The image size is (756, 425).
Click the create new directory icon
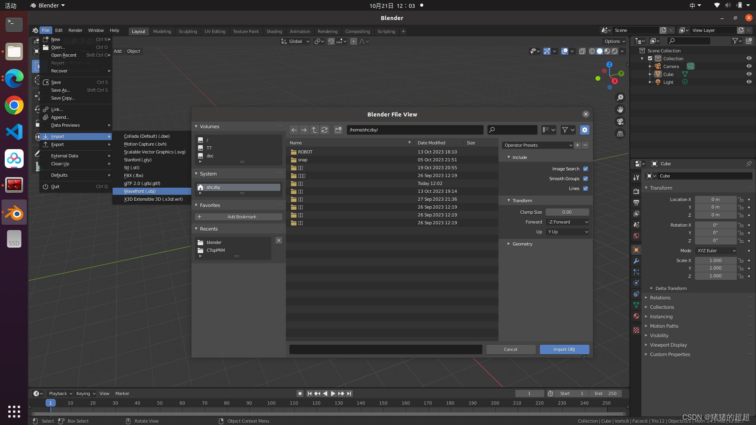pyautogui.click(x=338, y=130)
